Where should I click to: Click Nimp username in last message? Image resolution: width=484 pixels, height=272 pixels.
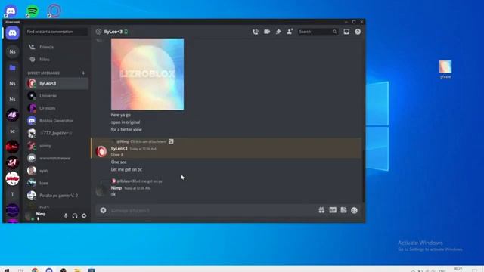116,188
